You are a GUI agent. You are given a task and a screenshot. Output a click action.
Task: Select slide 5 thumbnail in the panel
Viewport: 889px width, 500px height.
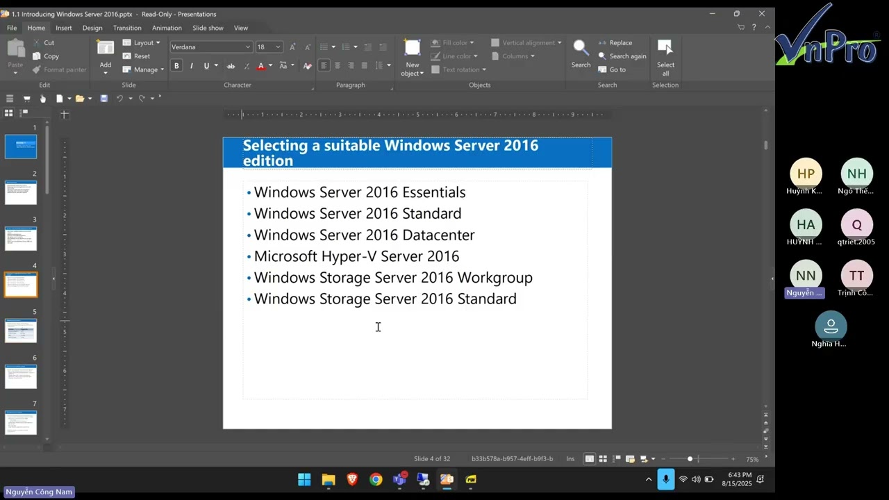click(21, 331)
